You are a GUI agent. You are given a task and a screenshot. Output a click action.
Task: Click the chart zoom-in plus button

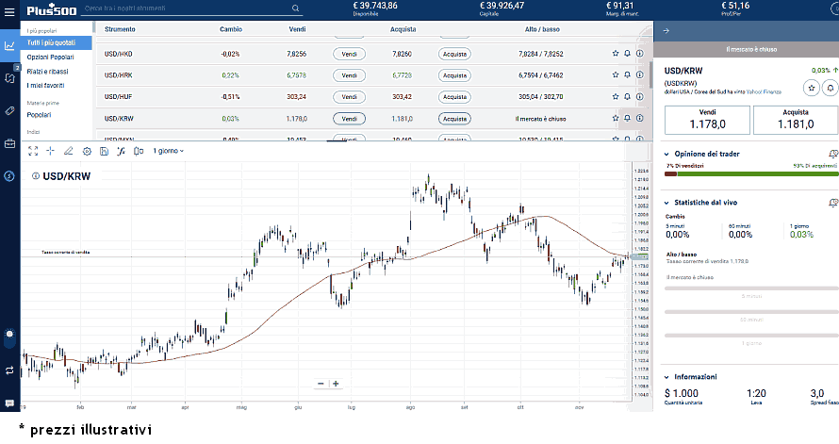click(x=336, y=384)
